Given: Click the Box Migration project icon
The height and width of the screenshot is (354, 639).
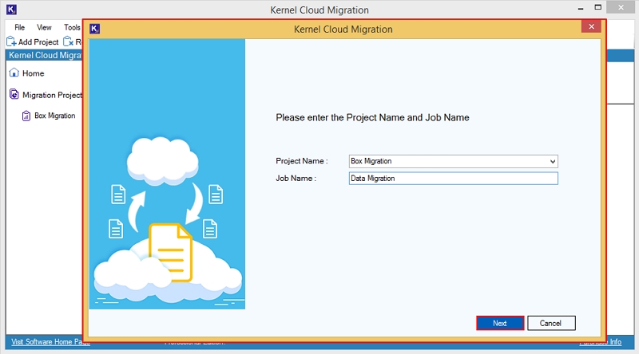Looking at the screenshot, I should 26,116.
